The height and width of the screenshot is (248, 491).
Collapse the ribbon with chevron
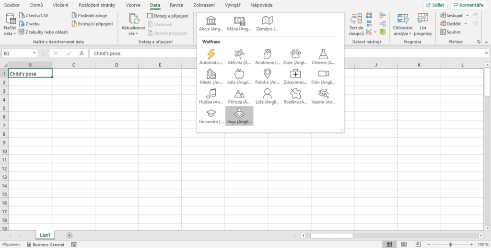coord(486,42)
